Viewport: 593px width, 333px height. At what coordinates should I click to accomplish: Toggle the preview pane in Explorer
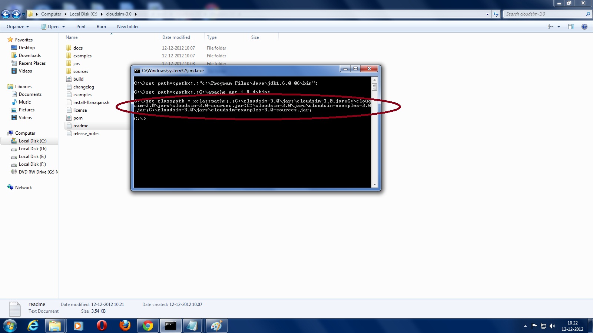pyautogui.click(x=571, y=26)
